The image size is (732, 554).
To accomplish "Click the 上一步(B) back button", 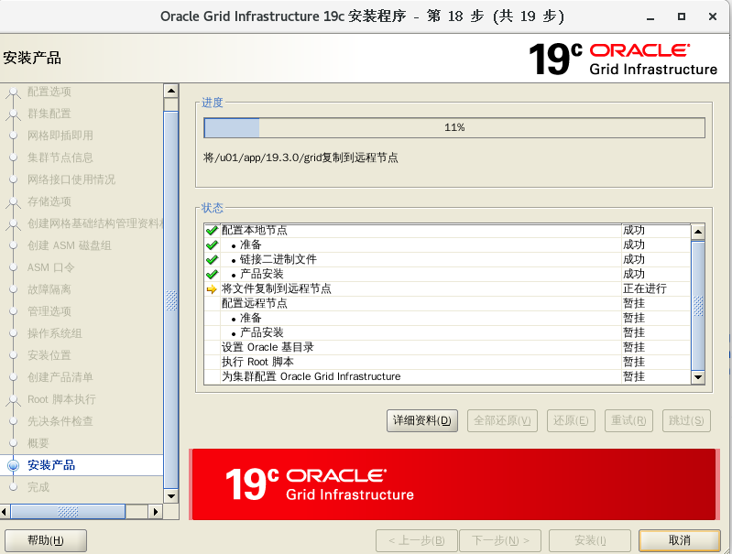I will (x=417, y=540).
